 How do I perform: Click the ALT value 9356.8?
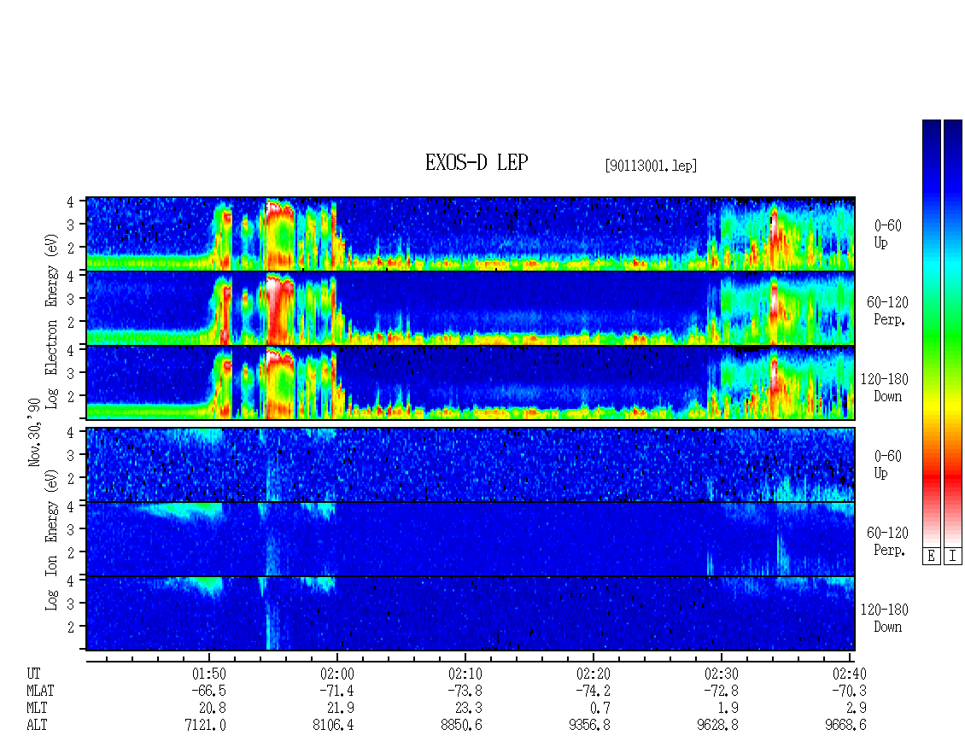click(x=589, y=726)
